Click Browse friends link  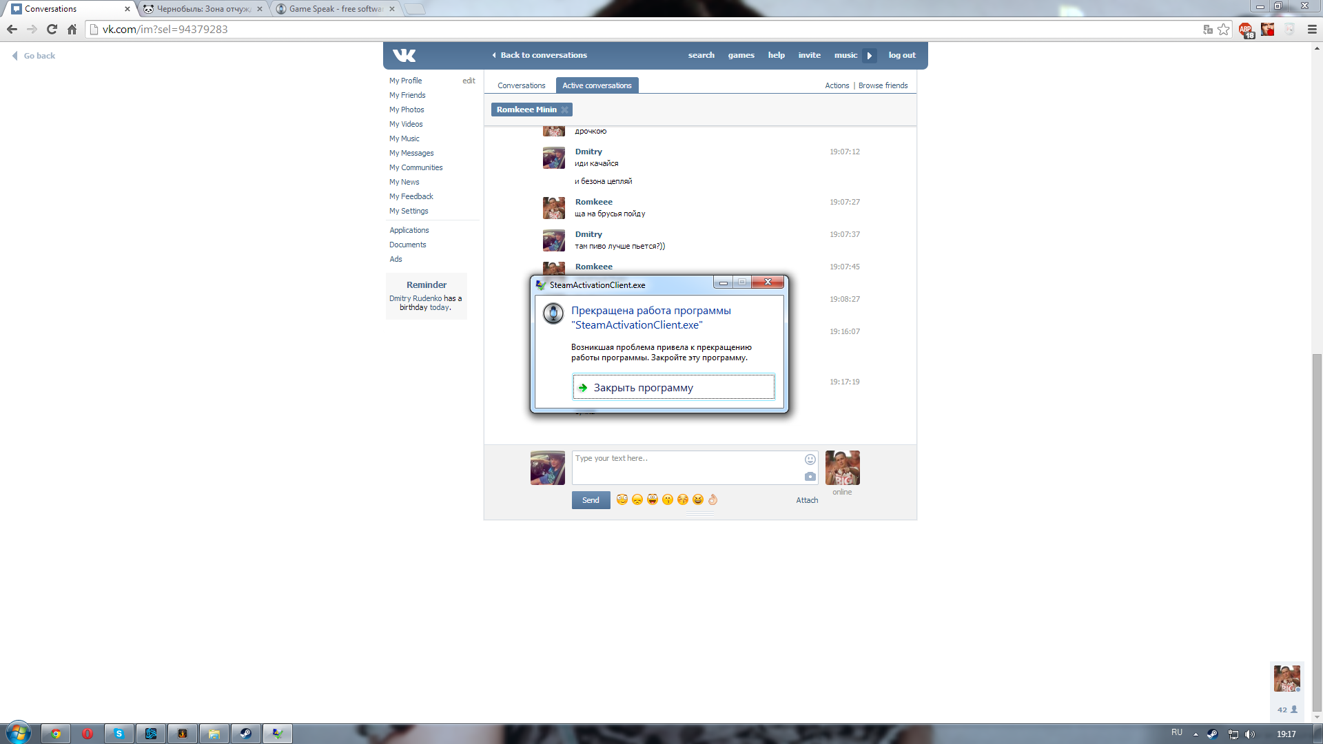pyautogui.click(x=883, y=85)
